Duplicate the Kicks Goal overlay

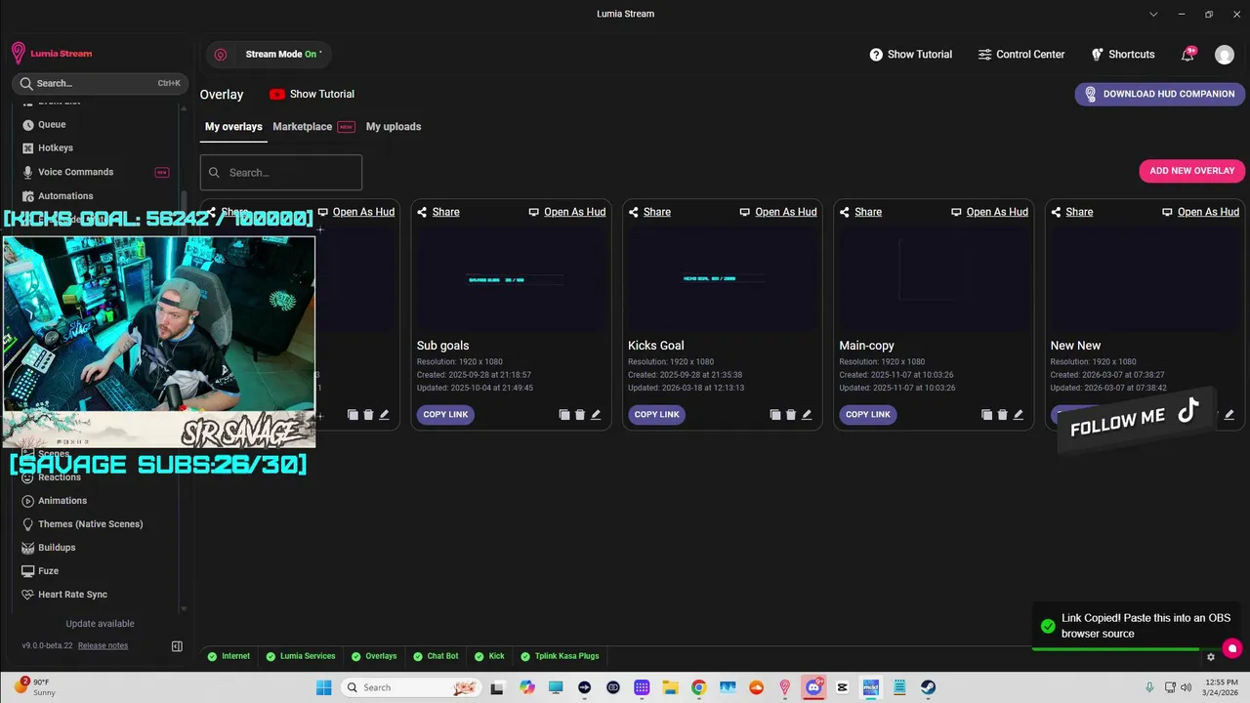pyautogui.click(x=775, y=415)
